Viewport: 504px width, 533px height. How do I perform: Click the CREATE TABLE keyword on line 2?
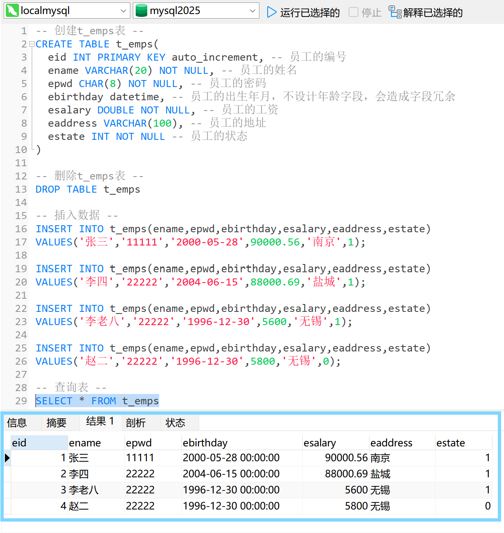pos(73,44)
